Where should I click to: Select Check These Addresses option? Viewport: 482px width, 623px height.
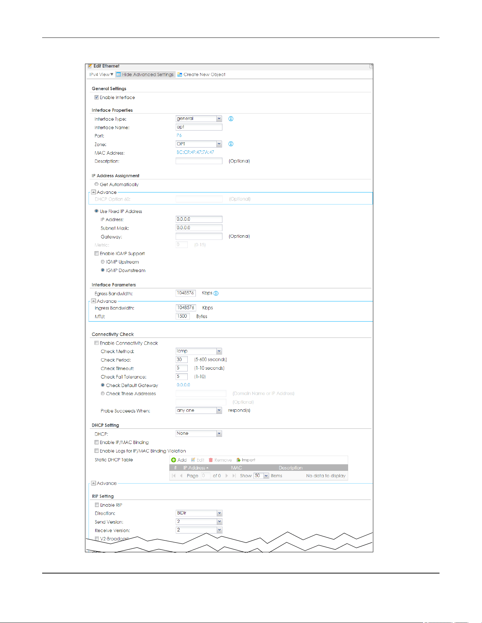tap(103, 393)
